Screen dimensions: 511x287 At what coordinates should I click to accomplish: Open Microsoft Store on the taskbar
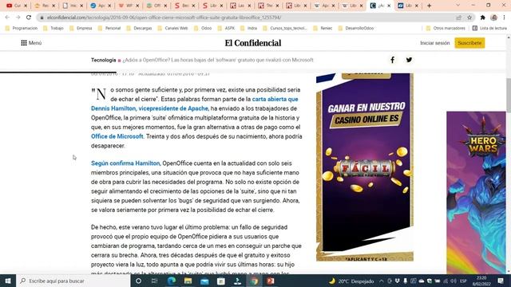221,281
